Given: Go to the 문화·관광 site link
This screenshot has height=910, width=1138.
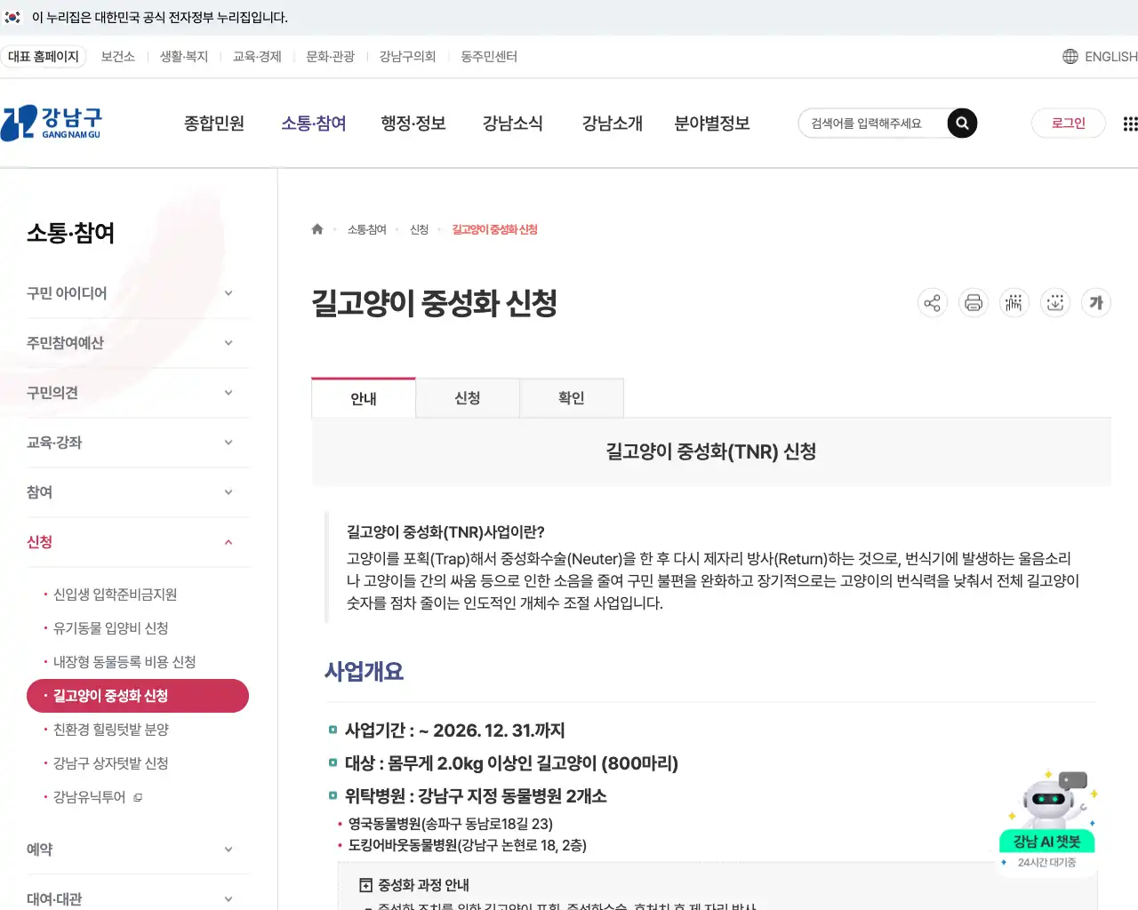Looking at the screenshot, I should tap(331, 56).
